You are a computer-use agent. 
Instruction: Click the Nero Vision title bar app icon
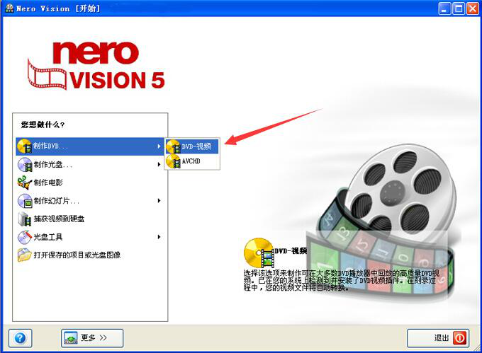9,8
